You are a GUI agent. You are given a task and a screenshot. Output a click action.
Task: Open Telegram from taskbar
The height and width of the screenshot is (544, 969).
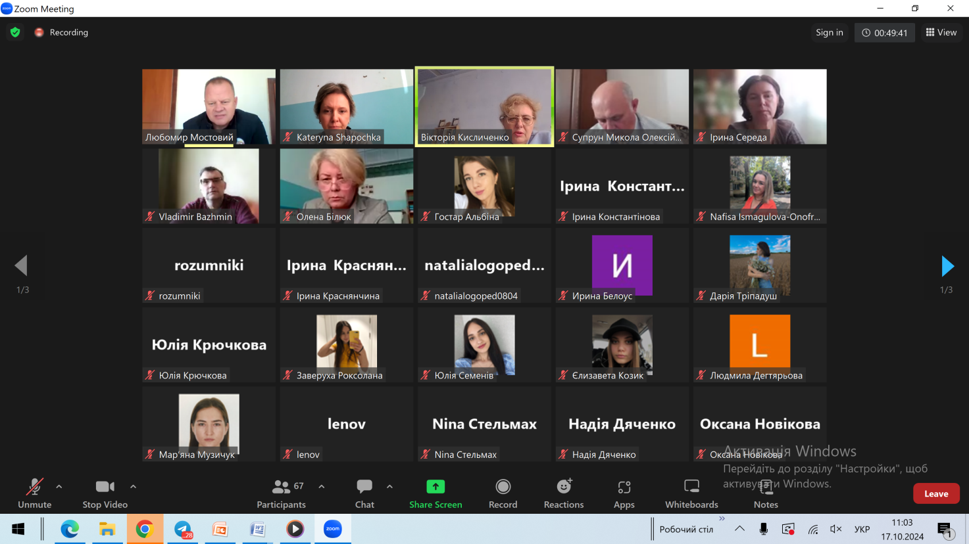pos(183,529)
